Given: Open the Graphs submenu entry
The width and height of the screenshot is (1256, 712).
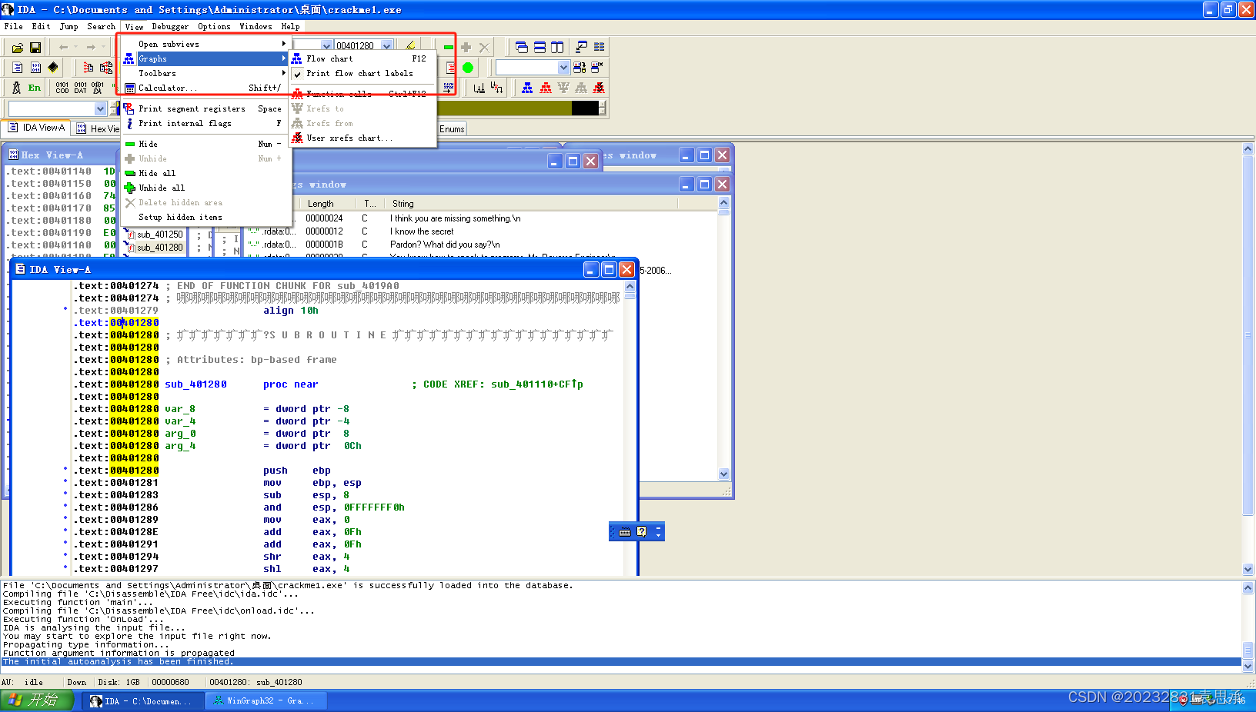Looking at the screenshot, I should coord(205,58).
